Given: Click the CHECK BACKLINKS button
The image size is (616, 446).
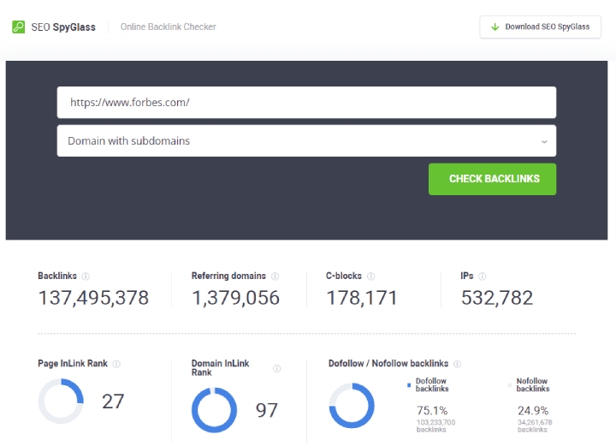Looking at the screenshot, I should click(492, 179).
